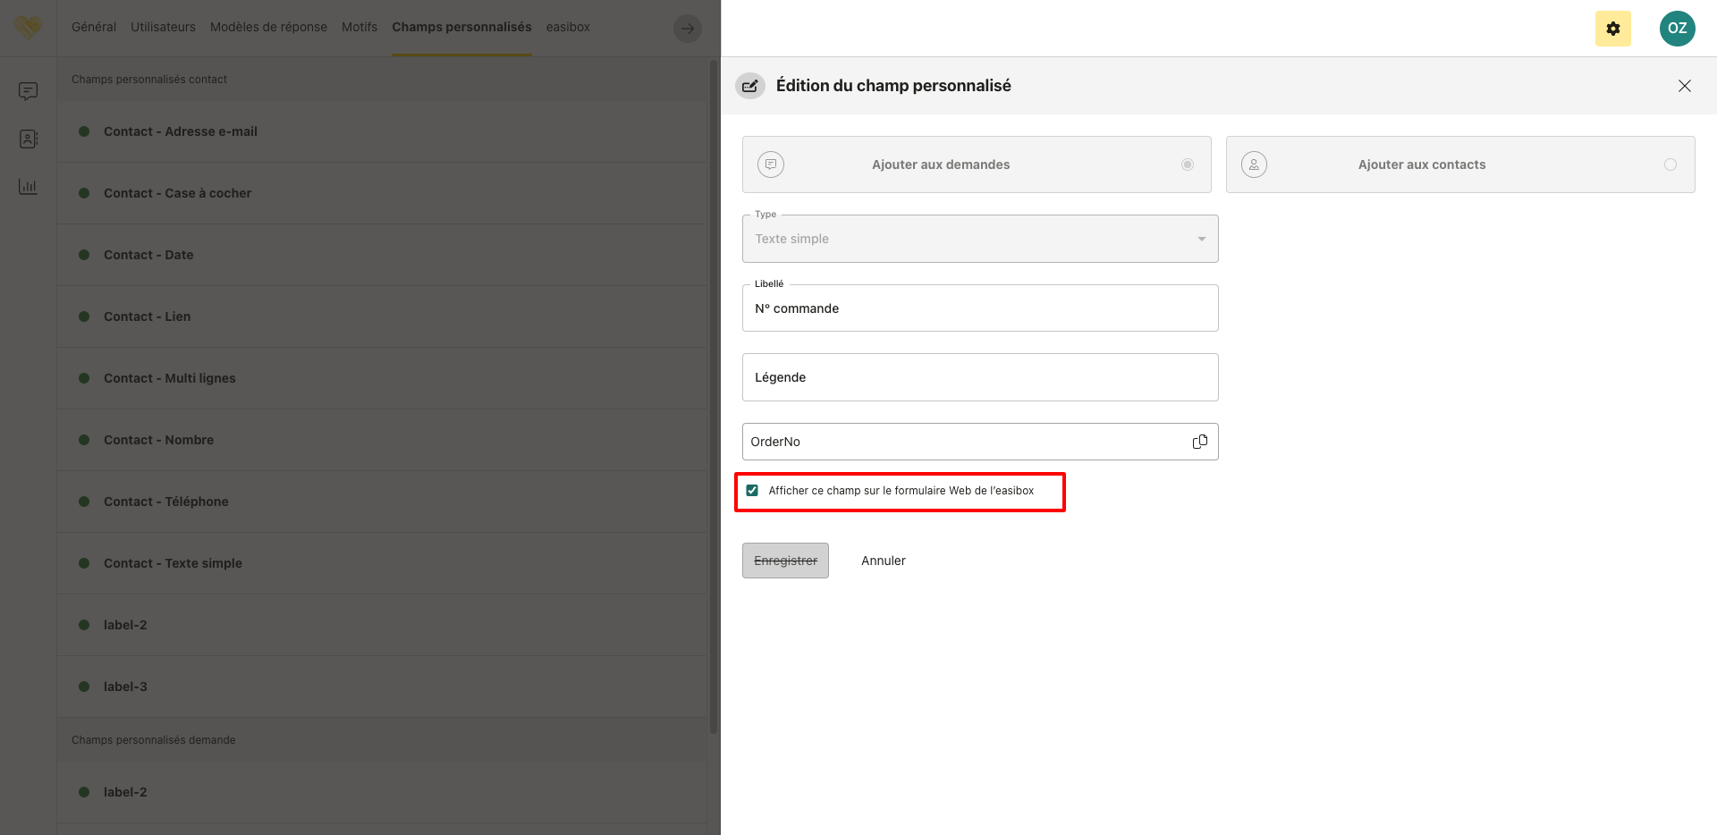Select the Ajouter aux demandes radio option
This screenshot has width=1717, height=835.
coord(1187,164)
